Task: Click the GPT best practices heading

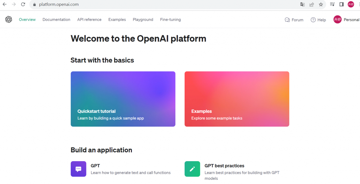Action: 224,166
